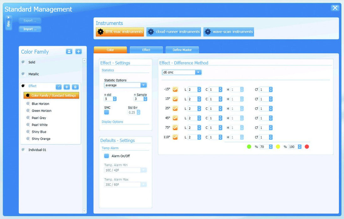Click the green tolerance indicator dot

249,146
